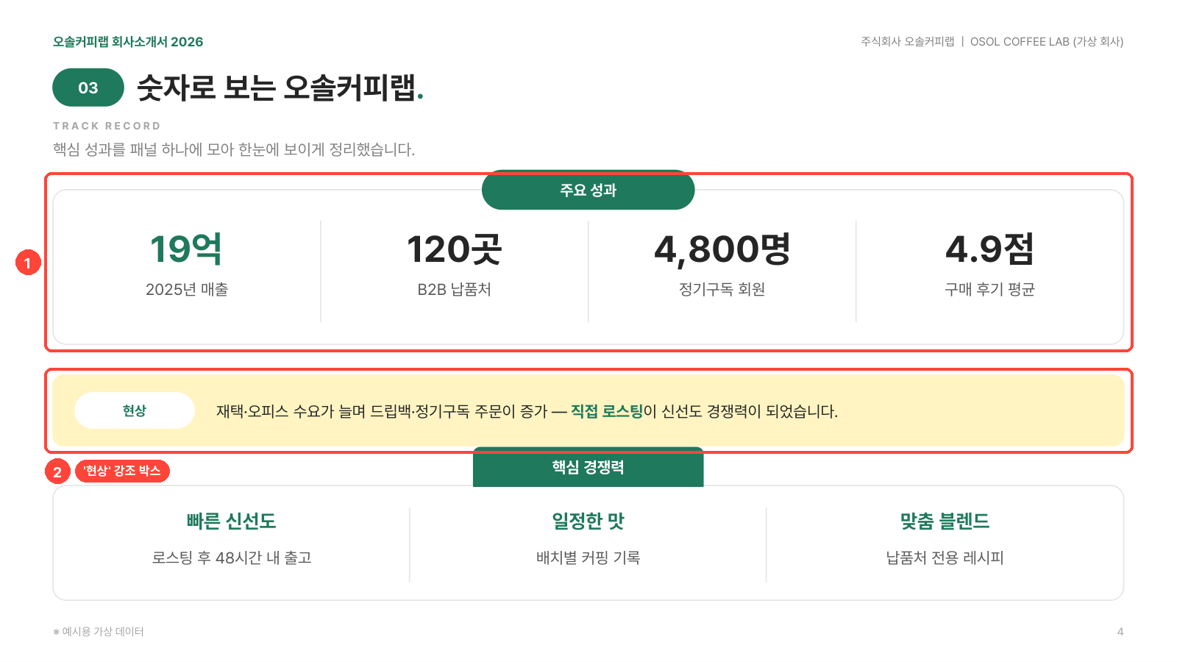Select the '4.9점' rating figure
This screenshot has height=662, width=1177.
(990, 249)
